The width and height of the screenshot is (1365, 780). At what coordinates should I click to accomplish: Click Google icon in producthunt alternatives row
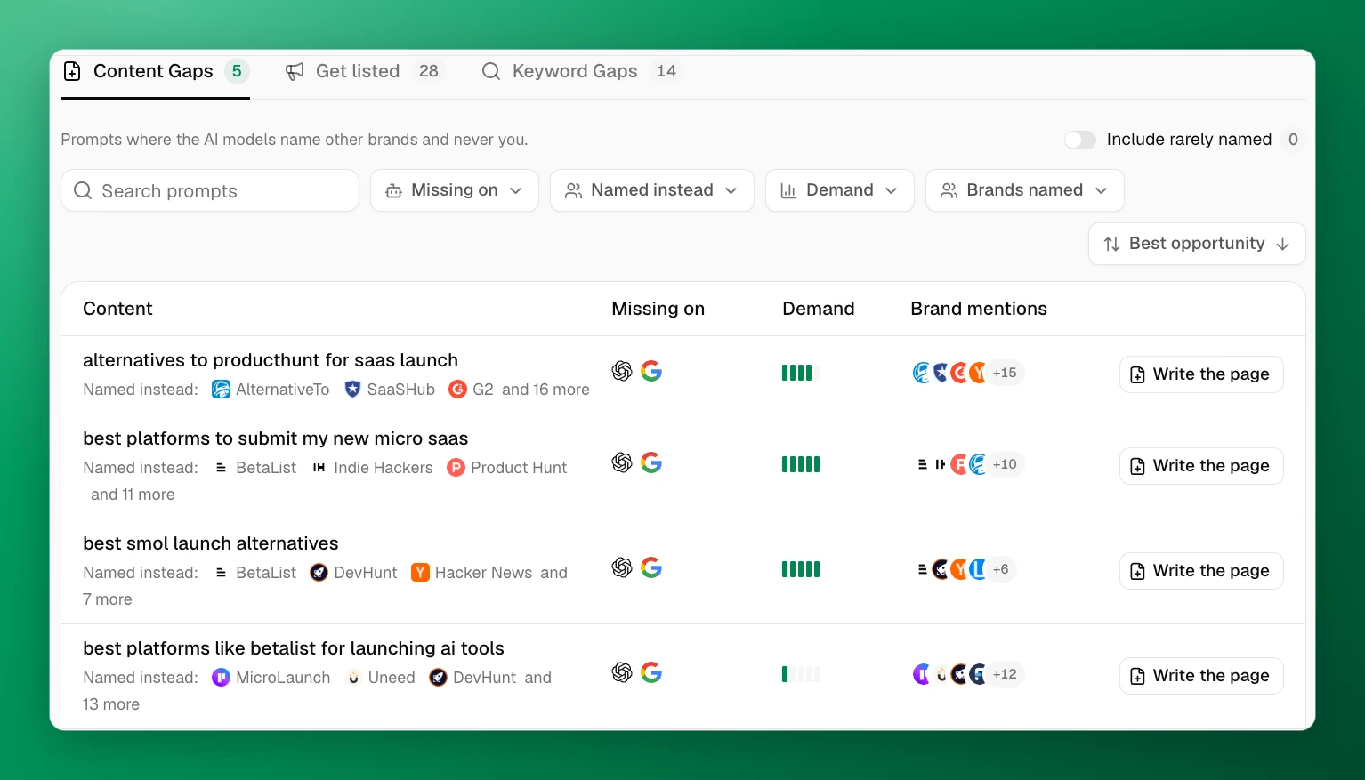[x=651, y=371]
